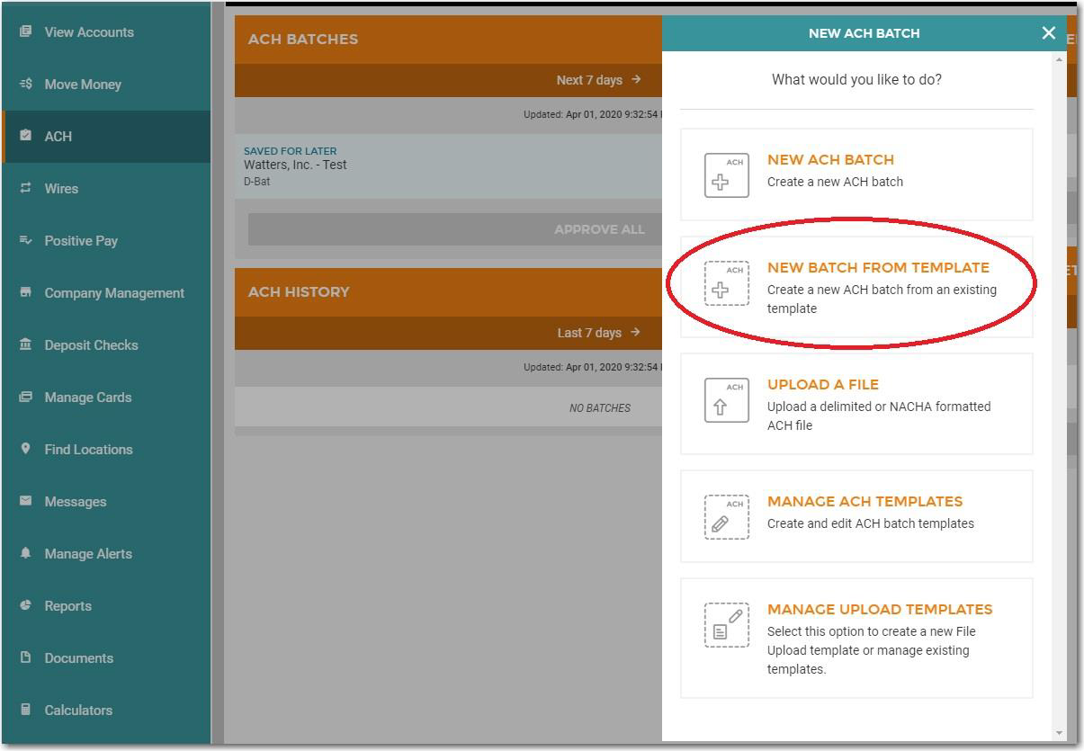Select the Upload a File option title

822,384
